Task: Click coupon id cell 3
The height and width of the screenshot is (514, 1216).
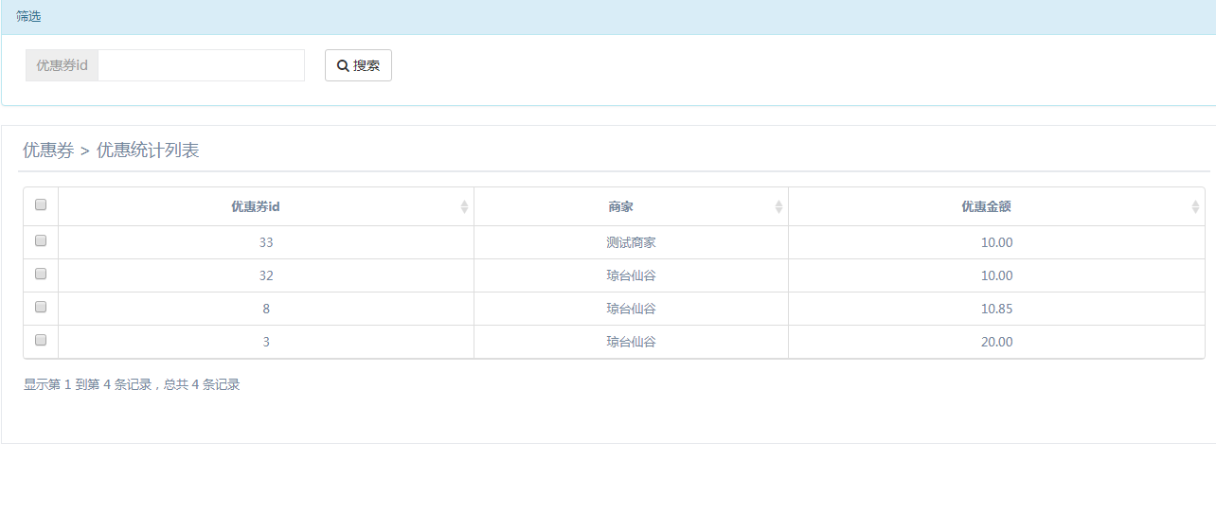Action: (266, 342)
